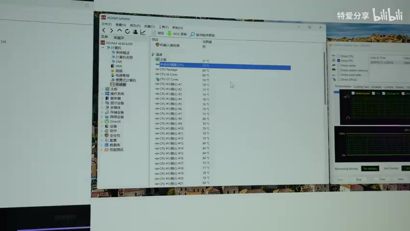Enable the Stress system memory checkbox
The image size is (410, 231).
pos(339,70)
